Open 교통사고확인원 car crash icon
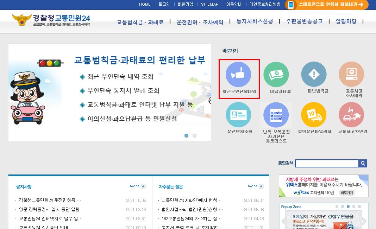 click(351, 115)
